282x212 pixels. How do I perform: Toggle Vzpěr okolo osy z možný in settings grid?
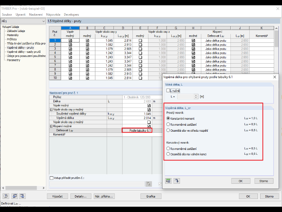(x=149, y=122)
